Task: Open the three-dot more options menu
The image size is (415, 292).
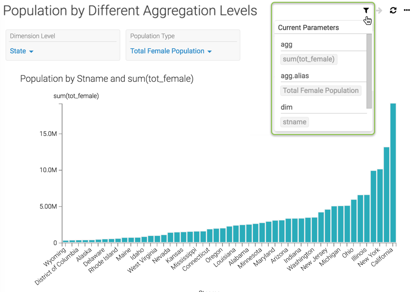Action: [407, 10]
